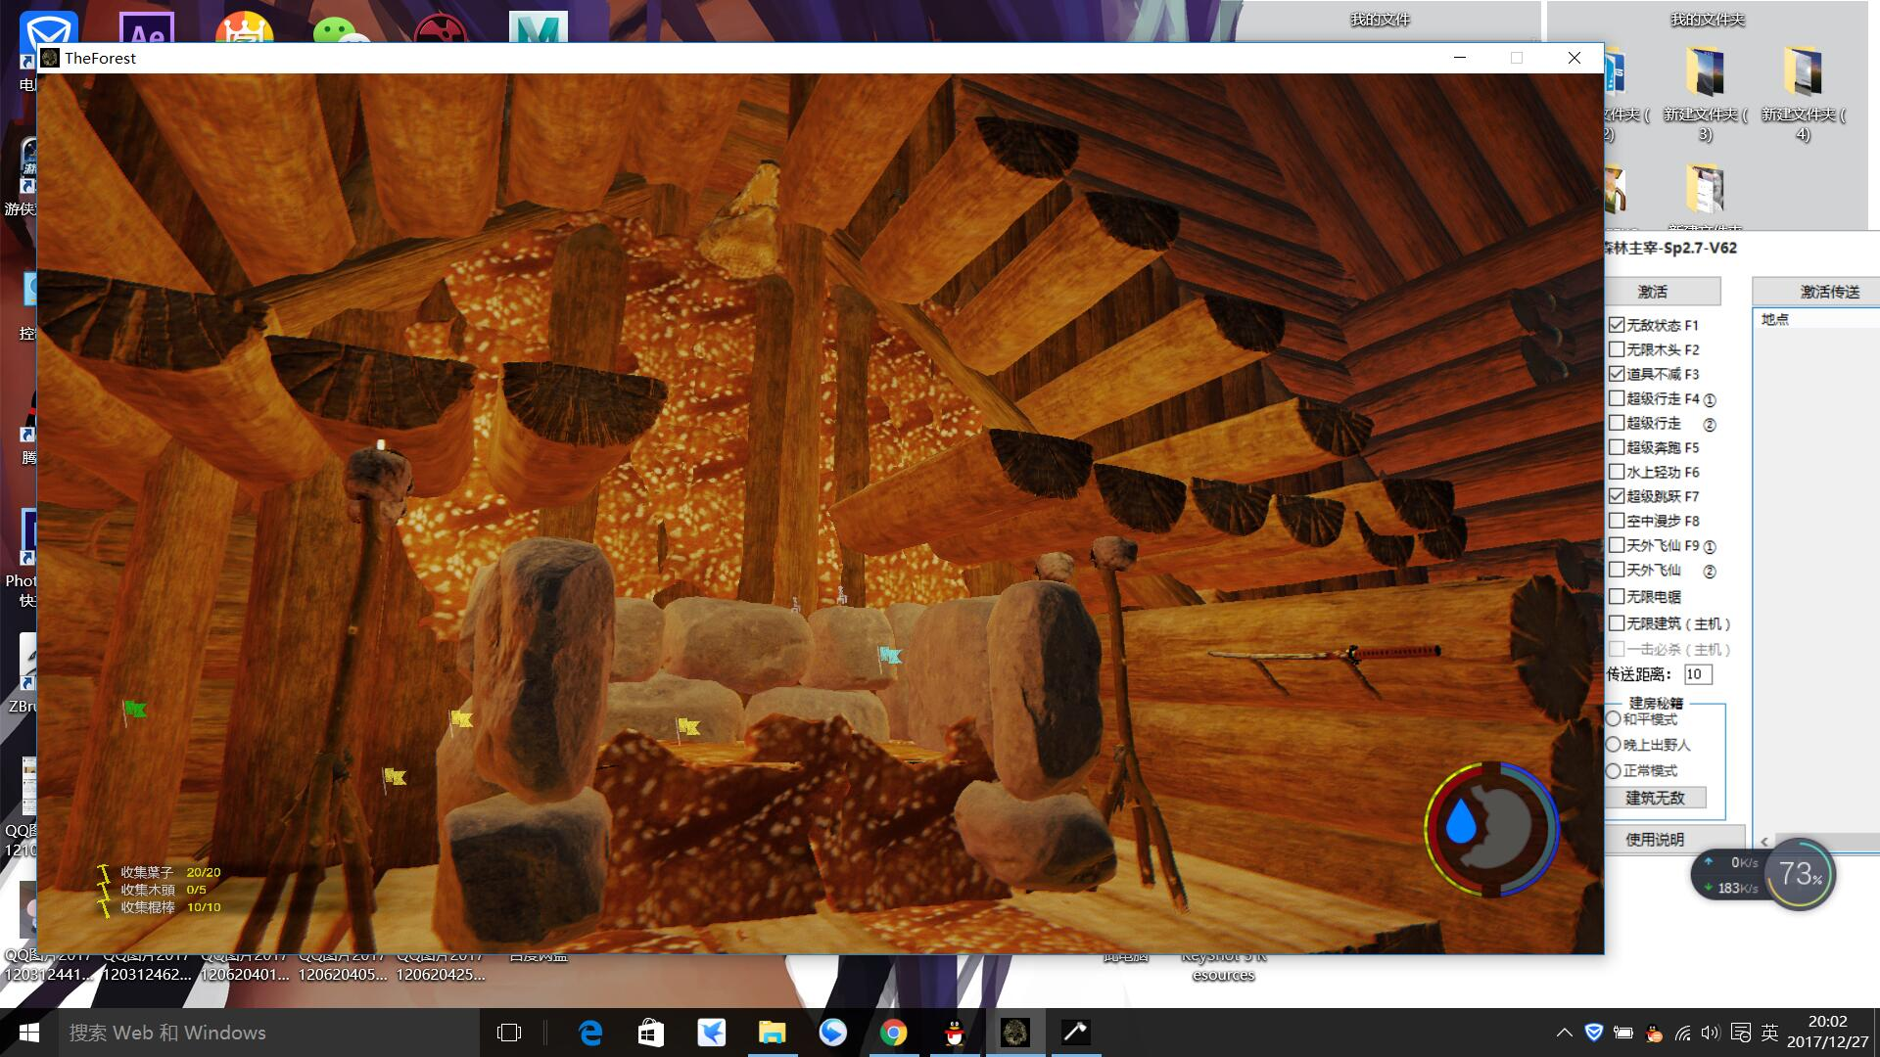Open 新建文件夹 (3) desktop folder

point(1705,95)
